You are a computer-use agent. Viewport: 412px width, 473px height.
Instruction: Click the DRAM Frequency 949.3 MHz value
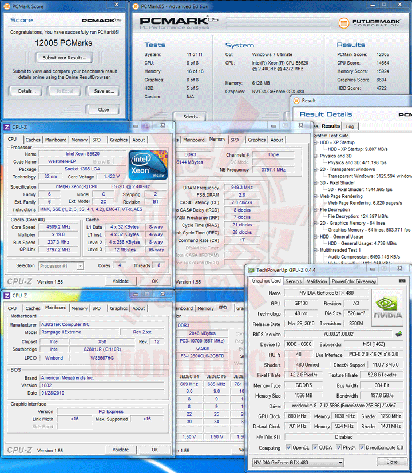242,188
